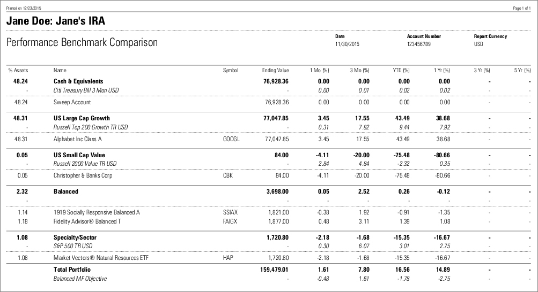Click the GOOGL ticker symbol
This screenshot has height=292, width=538.
pyautogui.click(x=230, y=139)
